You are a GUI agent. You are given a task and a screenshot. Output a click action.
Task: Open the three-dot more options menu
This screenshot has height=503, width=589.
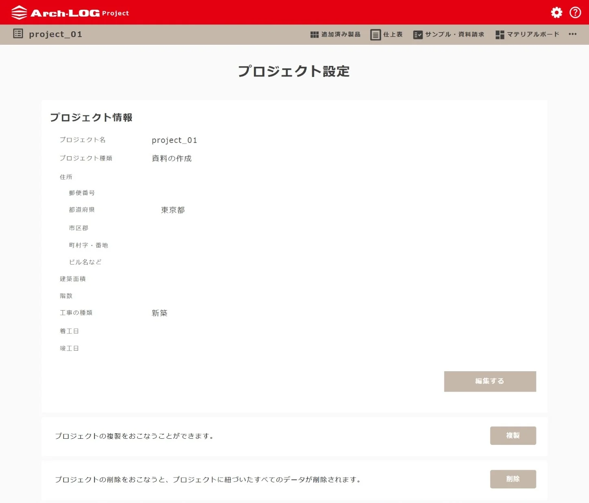(573, 34)
